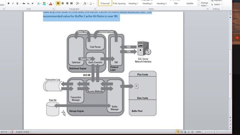Zoom out with minus button

click(204, 132)
